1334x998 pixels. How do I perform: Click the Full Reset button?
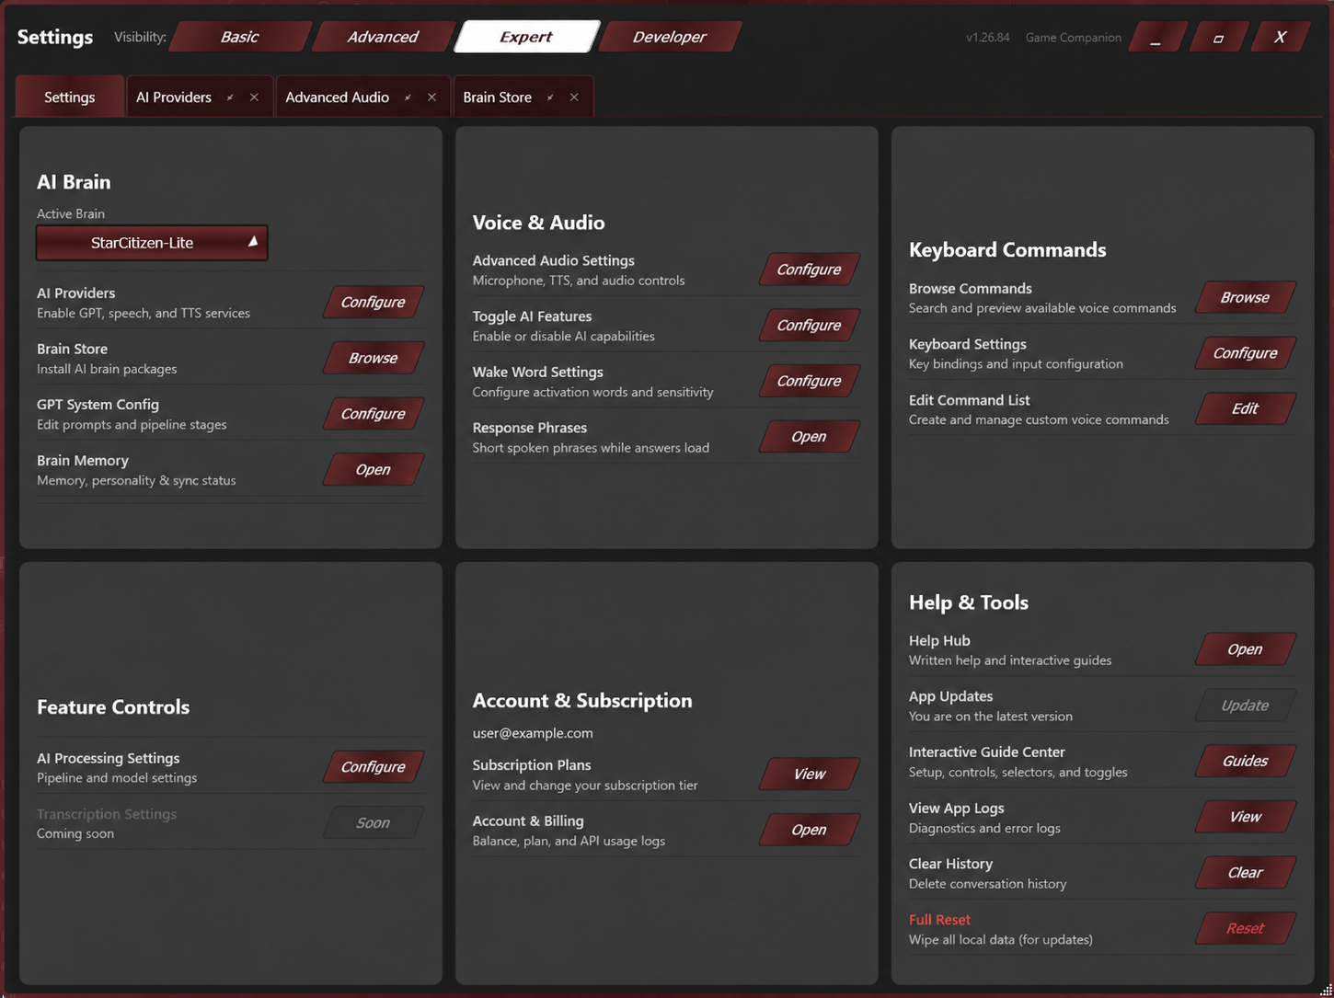click(x=1245, y=928)
